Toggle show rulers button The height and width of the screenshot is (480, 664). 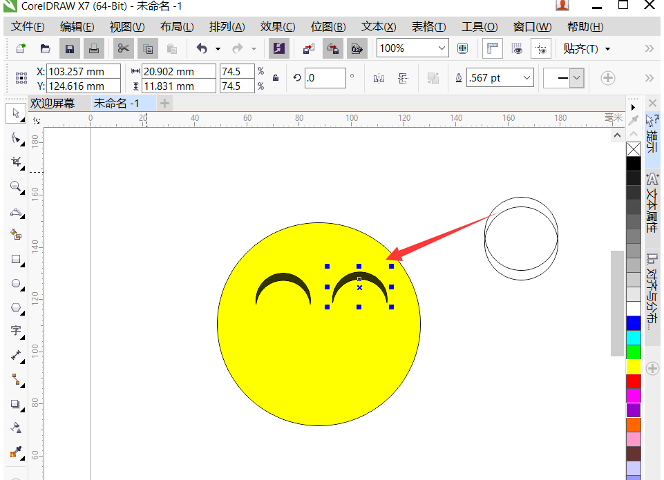click(493, 48)
